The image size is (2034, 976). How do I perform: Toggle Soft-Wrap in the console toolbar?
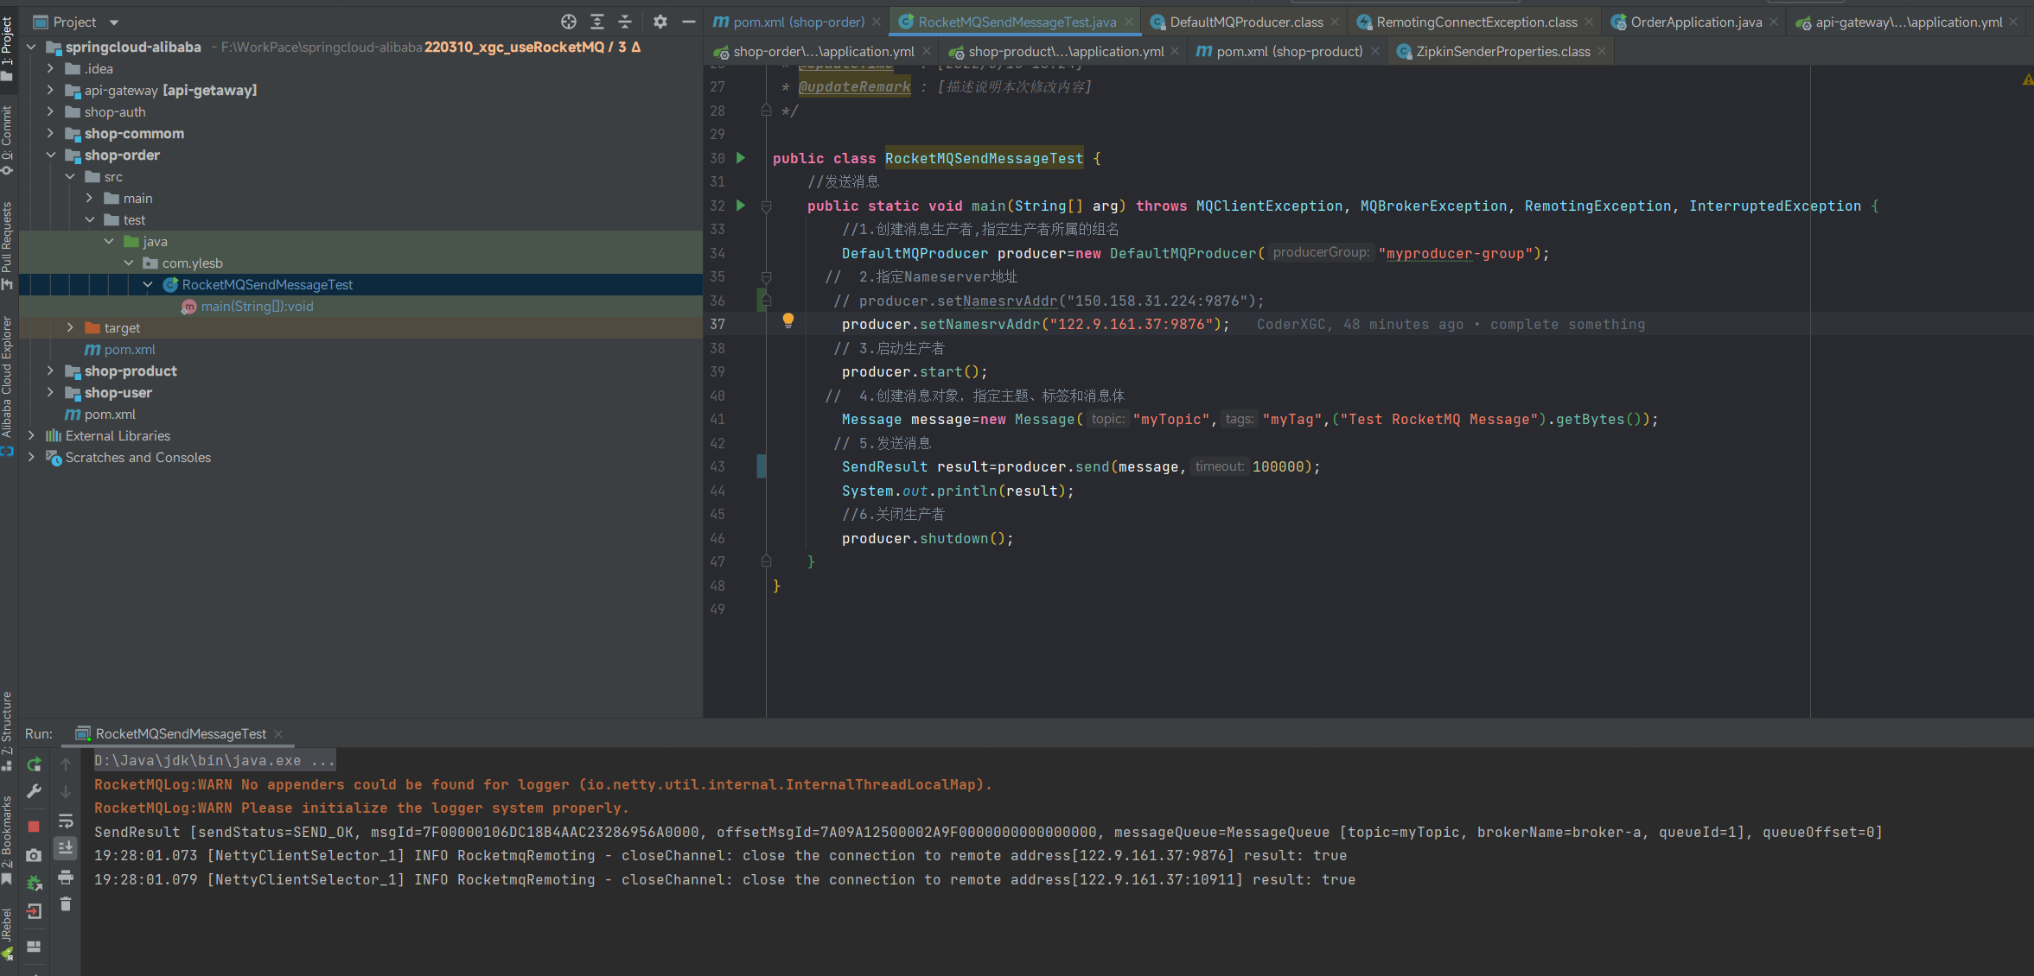click(x=66, y=821)
